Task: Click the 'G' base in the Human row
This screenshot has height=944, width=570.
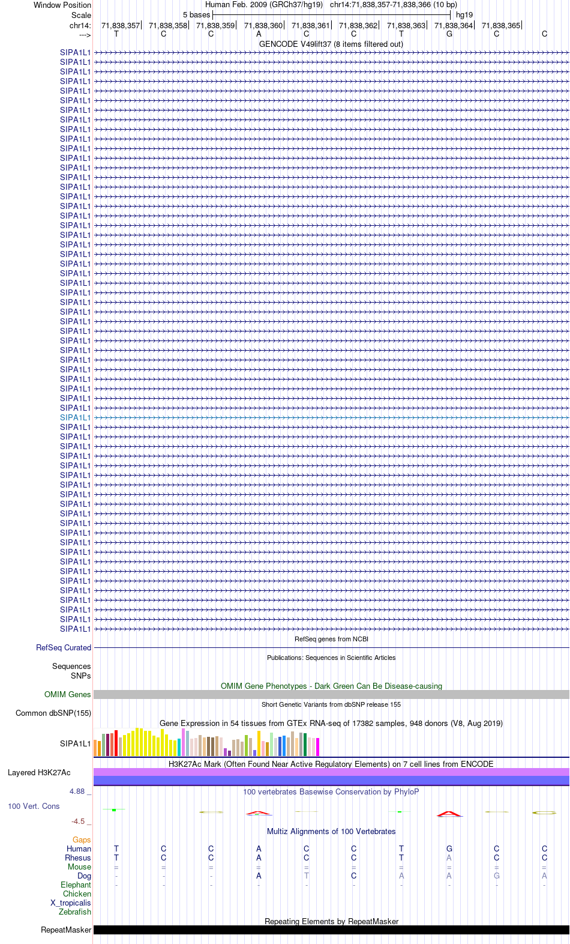Action: [x=449, y=849]
